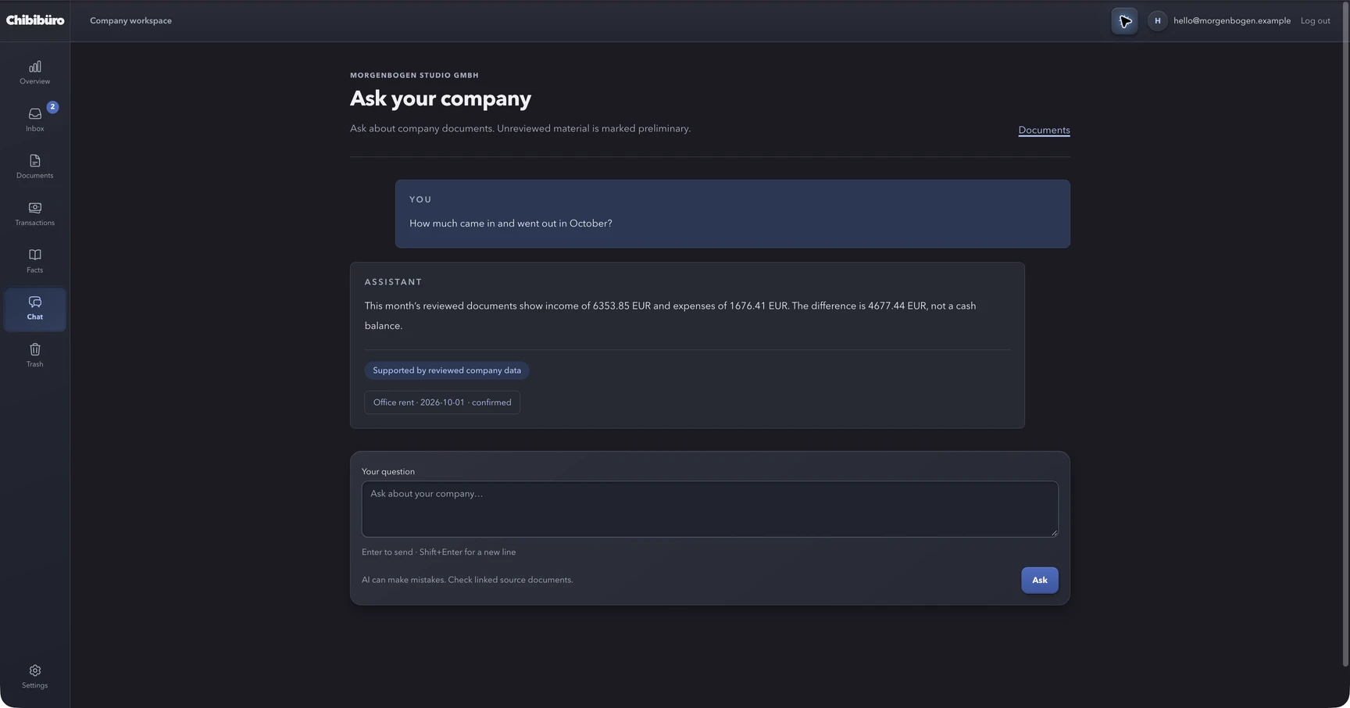The width and height of the screenshot is (1350, 708).
Task: Go to Documents in the sidebar
Action: pyautogui.click(x=34, y=166)
